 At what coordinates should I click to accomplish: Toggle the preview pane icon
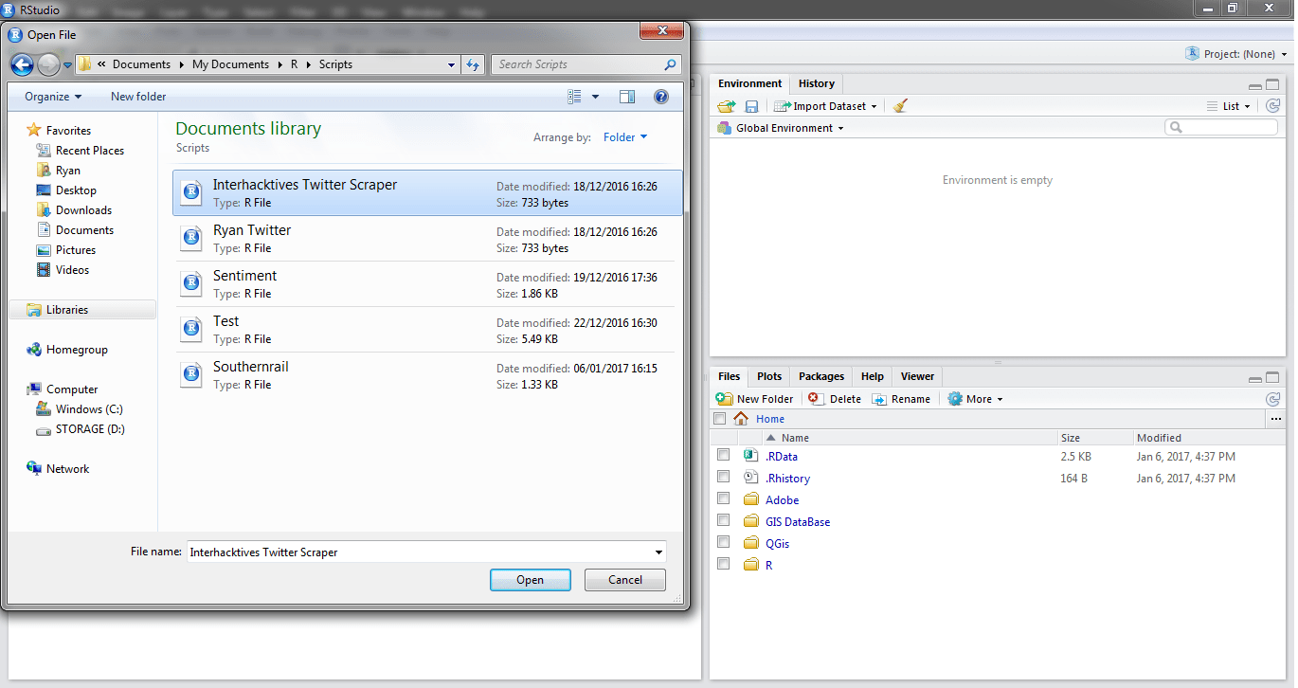pos(627,97)
